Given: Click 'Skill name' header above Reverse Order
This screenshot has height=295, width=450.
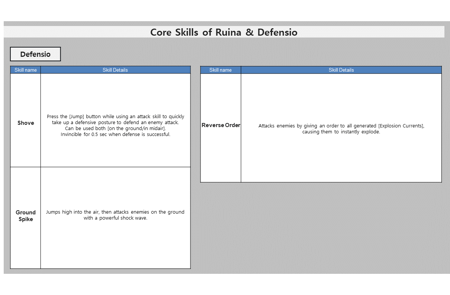Looking at the screenshot, I should (221, 70).
